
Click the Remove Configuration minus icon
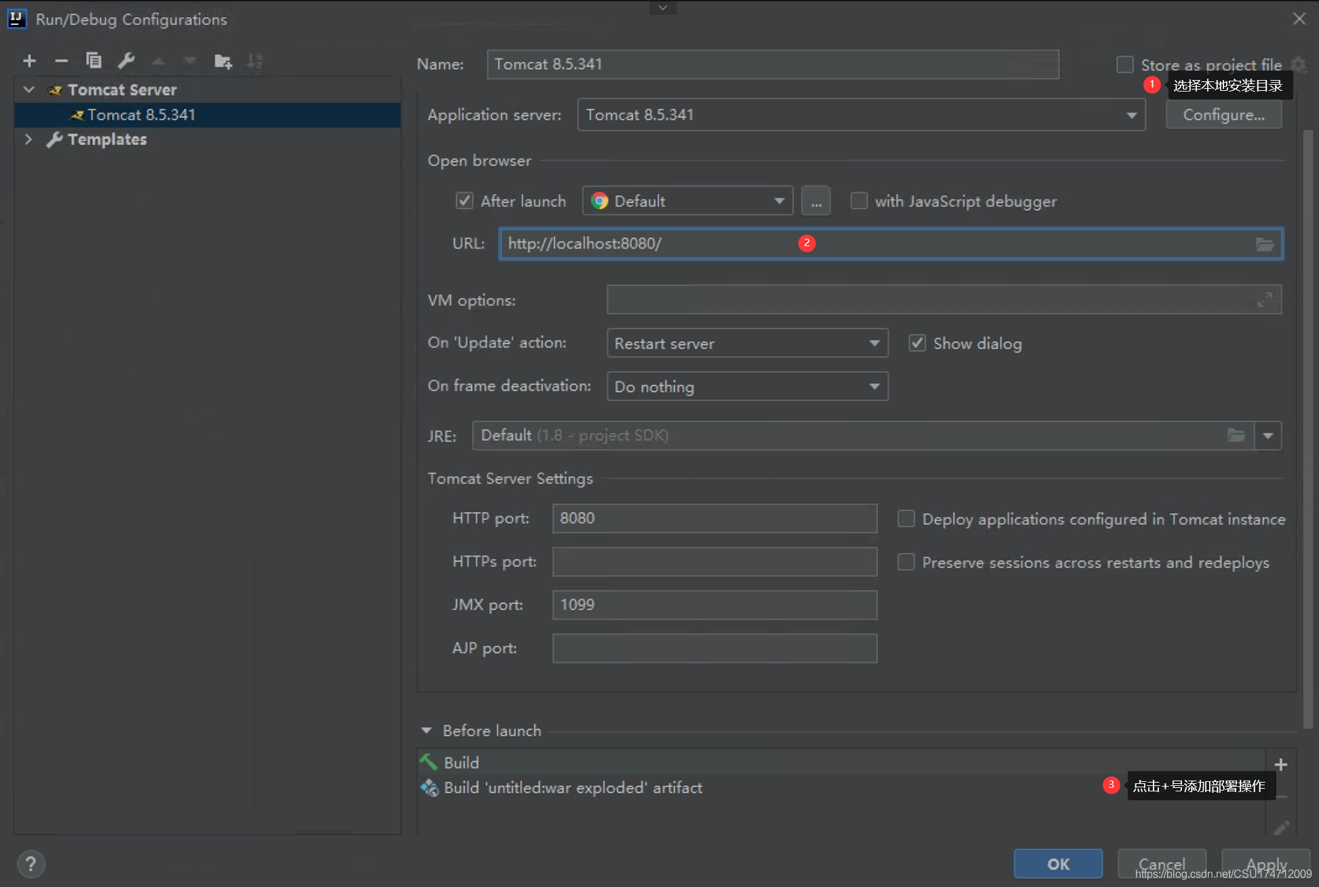coord(61,61)
